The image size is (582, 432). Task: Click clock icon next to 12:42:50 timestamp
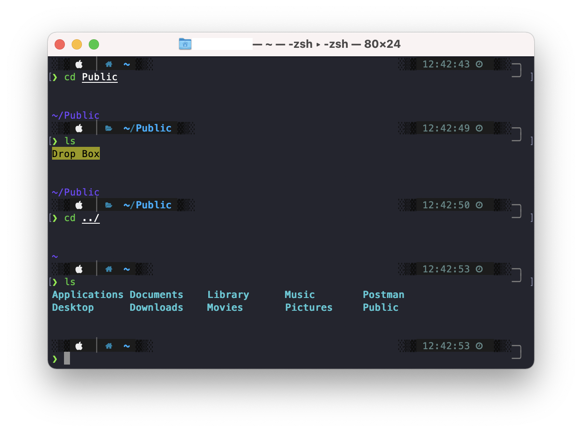click(479, 205)
